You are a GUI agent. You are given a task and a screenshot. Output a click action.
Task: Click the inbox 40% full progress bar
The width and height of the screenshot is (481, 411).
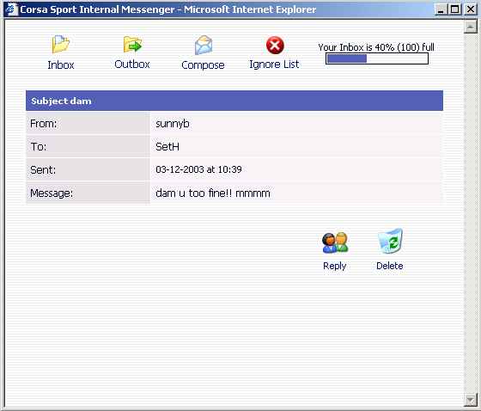(377, 58)
